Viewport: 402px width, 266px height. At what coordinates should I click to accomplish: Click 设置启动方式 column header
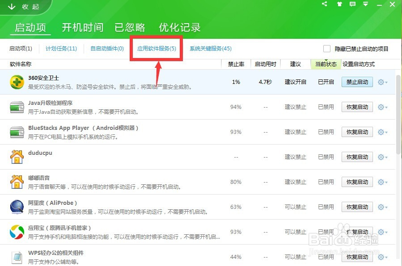click(359, 64)
